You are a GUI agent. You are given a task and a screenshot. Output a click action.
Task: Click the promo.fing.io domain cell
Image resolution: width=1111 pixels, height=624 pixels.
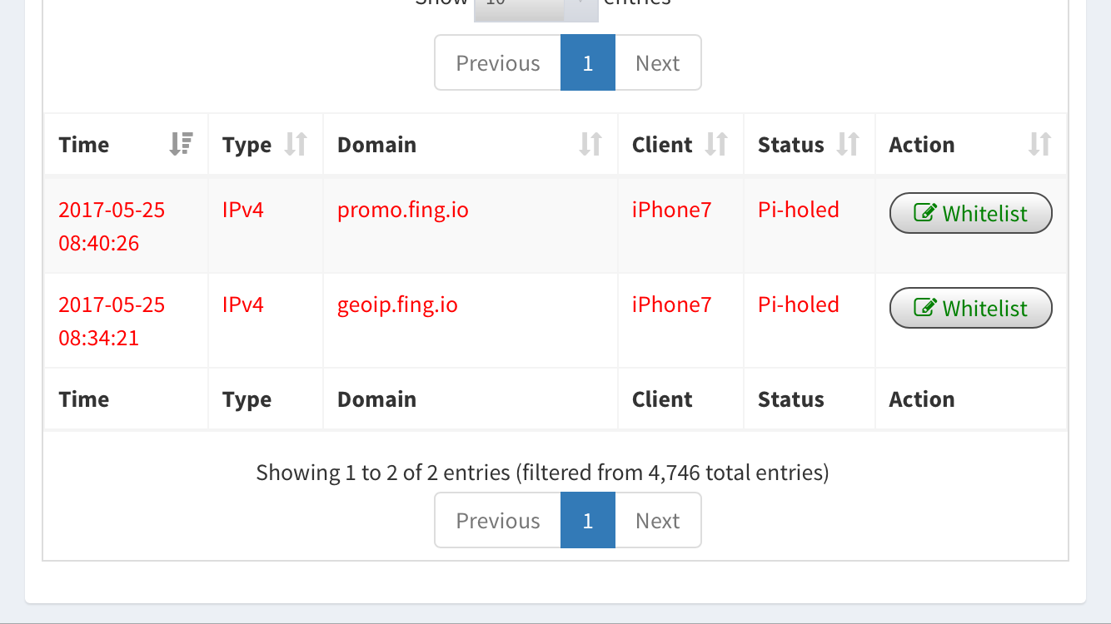click(x=403, y=210)
